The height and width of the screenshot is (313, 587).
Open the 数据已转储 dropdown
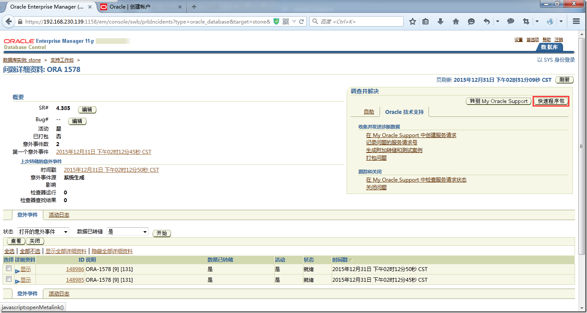coord(128,232)
